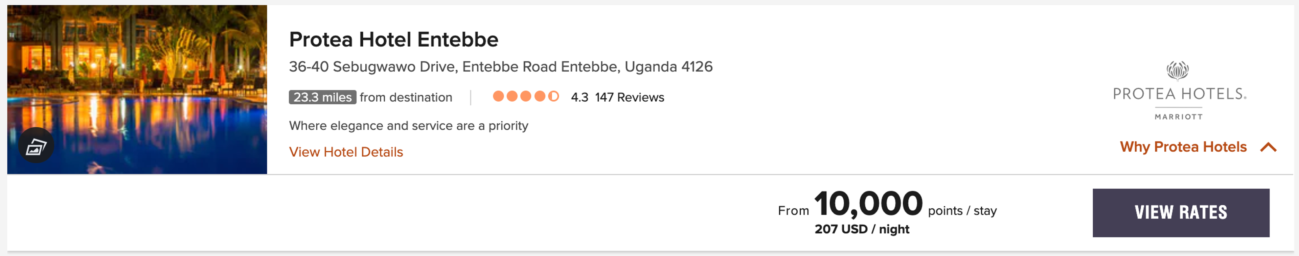Click the 207 USD / night rate
The height and width of the screenshot is (256, 1299).
862,229
